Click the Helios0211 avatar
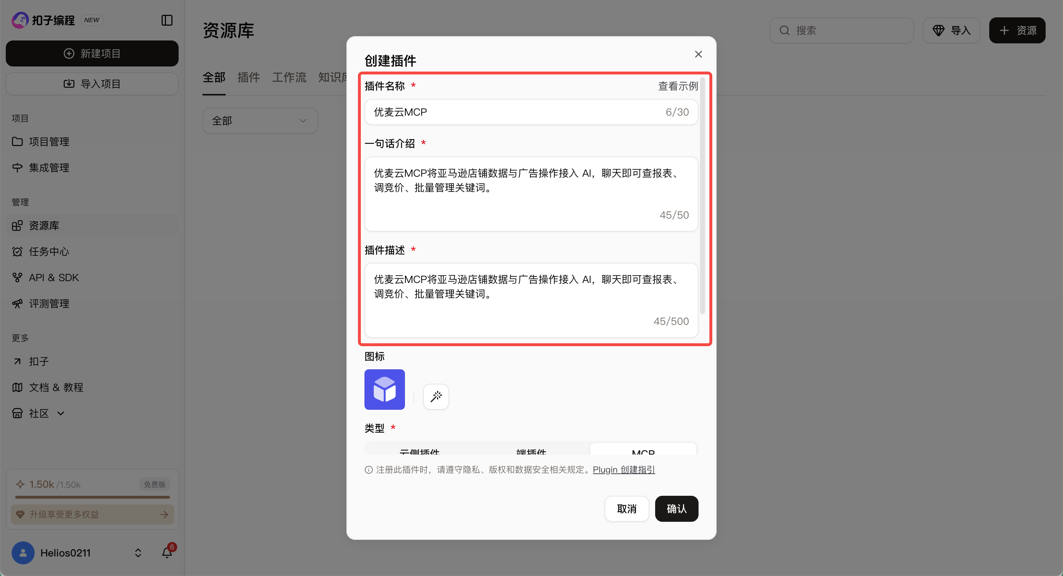This screenshot has width=1063, height=576. (x=23, y=553)
